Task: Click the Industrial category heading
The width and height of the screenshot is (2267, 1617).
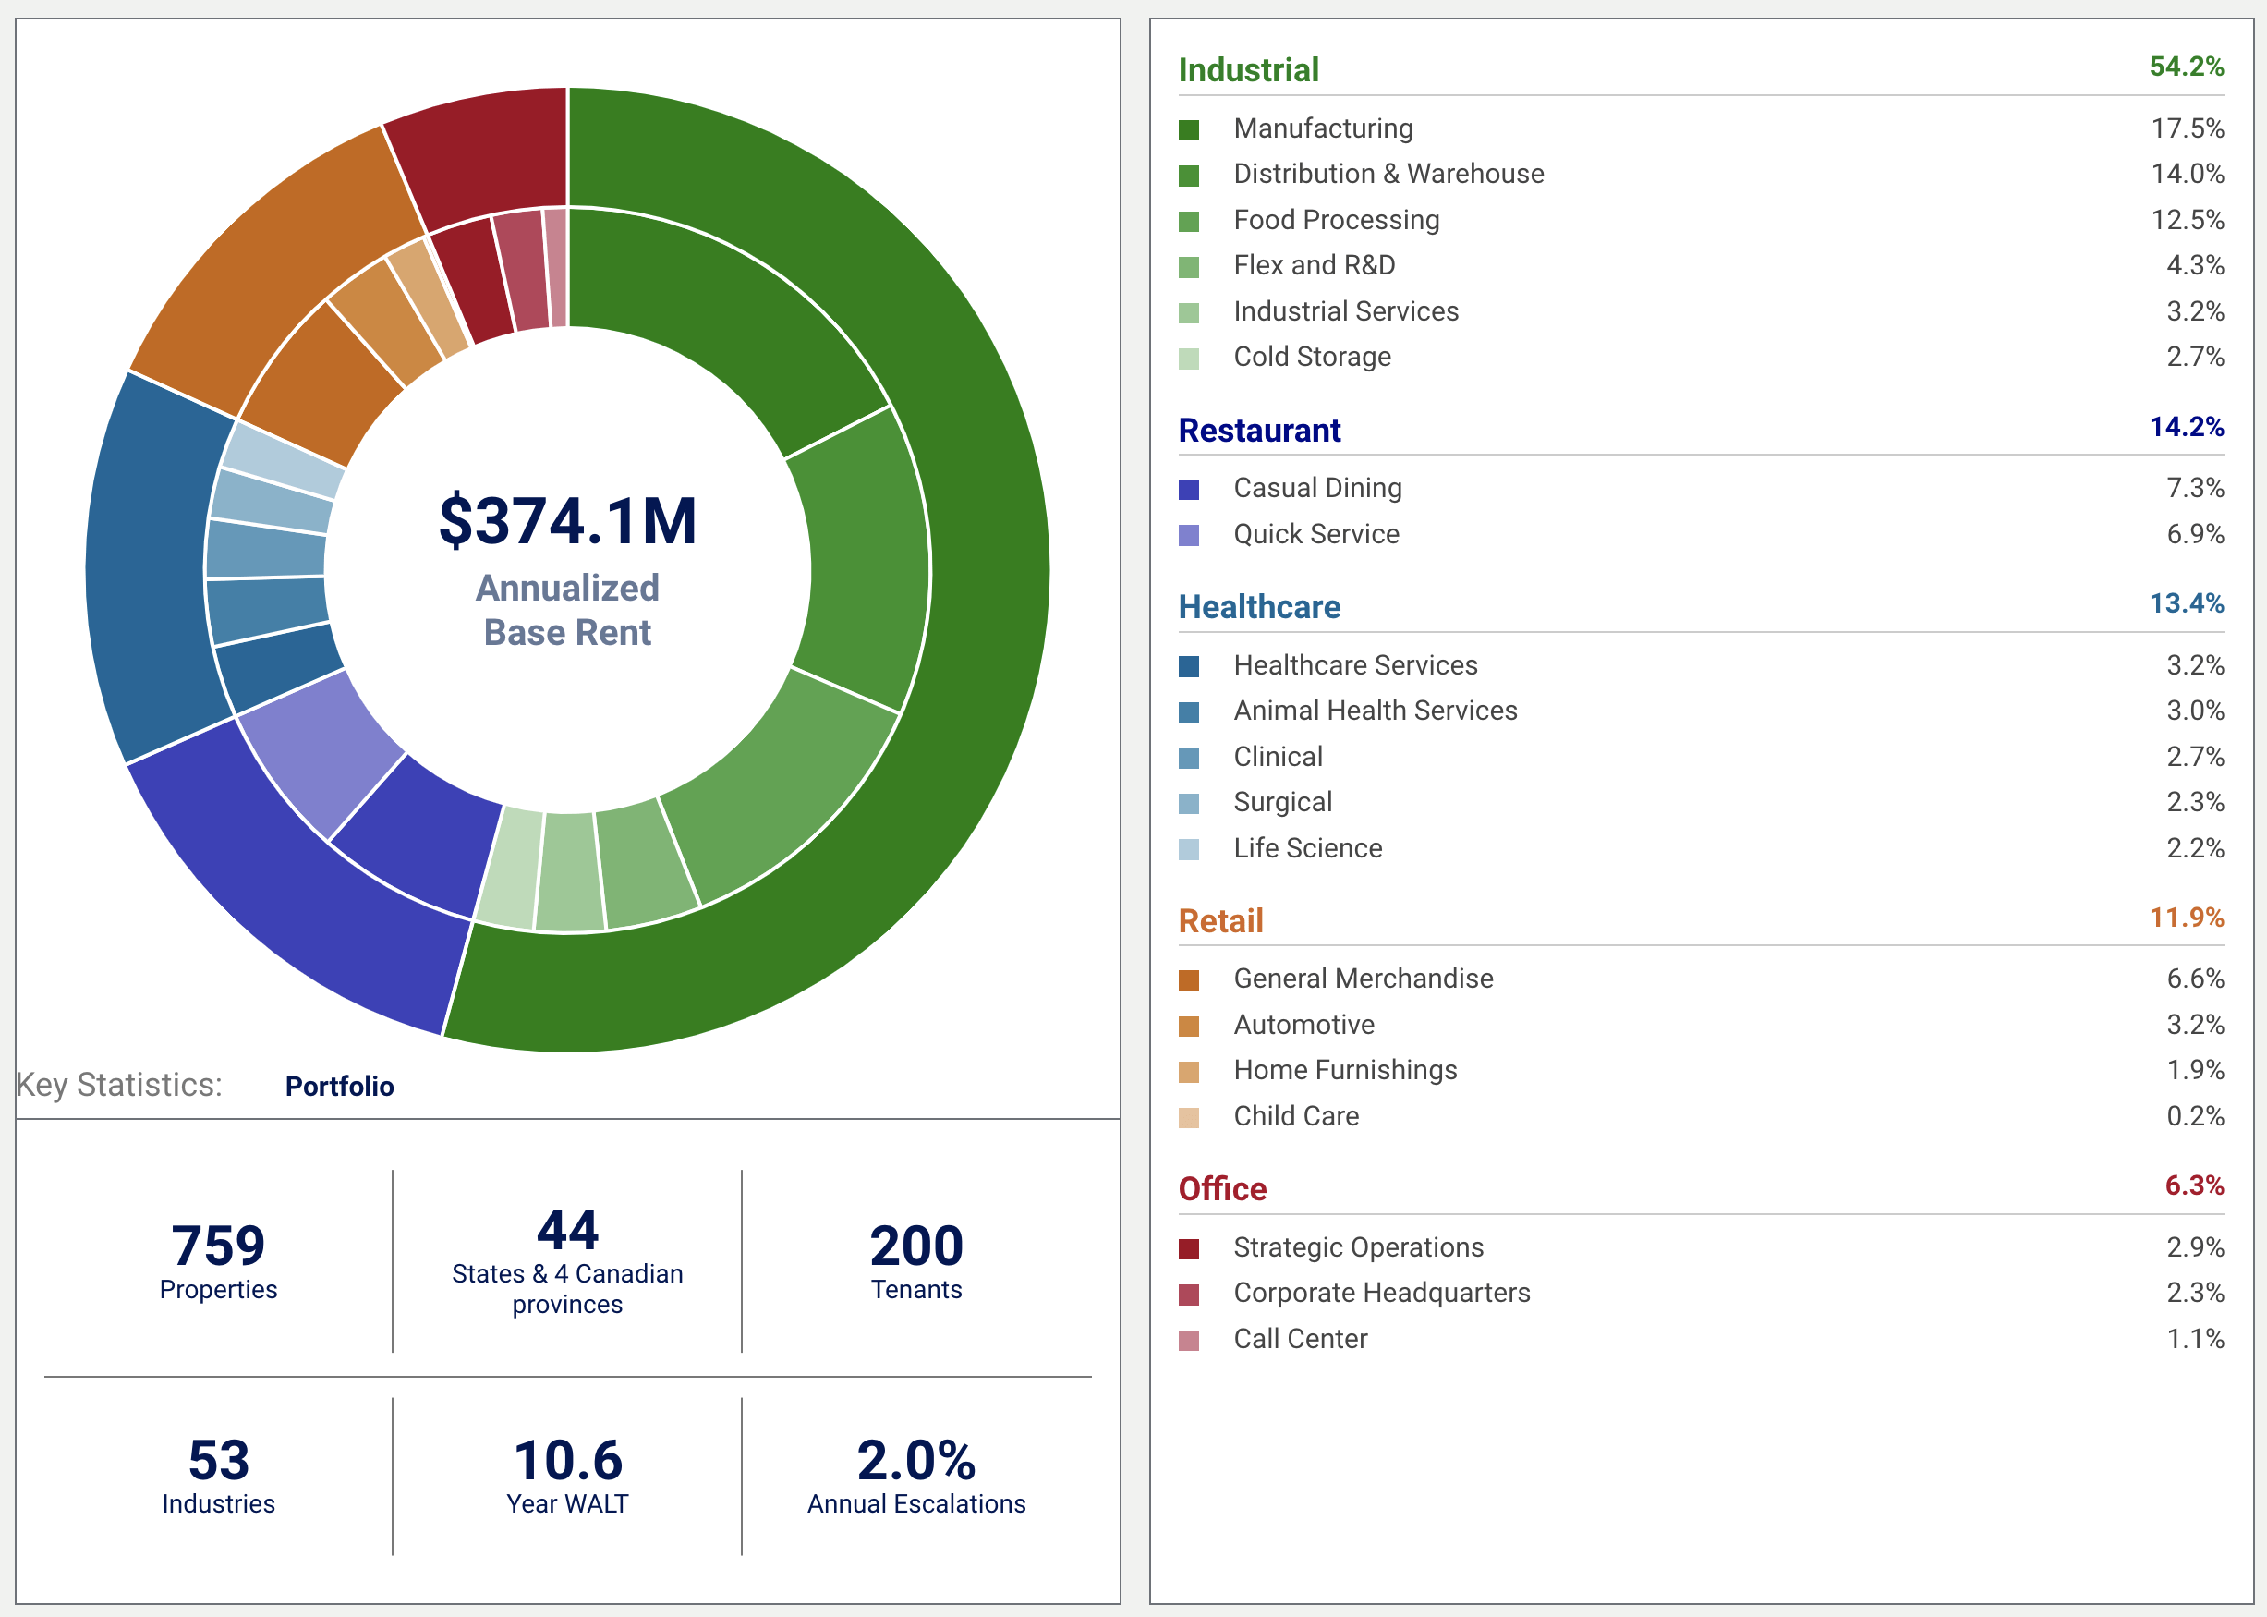Action: (1248, 69)
